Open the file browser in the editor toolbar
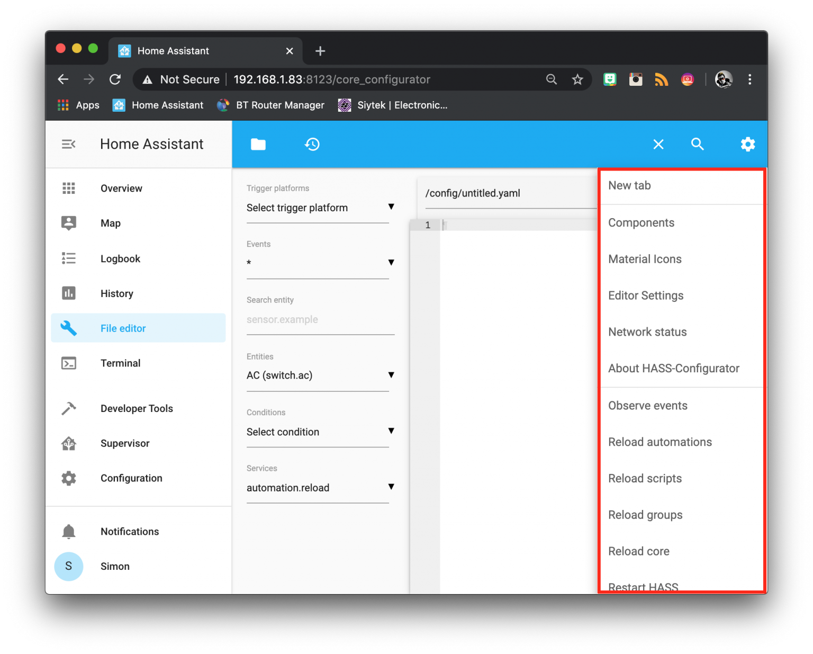 click(258, 144)
